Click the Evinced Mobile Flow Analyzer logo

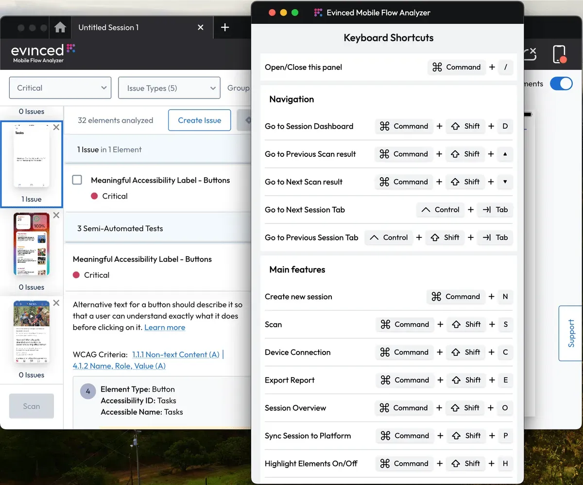pyautogui.click(x=43, y=53)
